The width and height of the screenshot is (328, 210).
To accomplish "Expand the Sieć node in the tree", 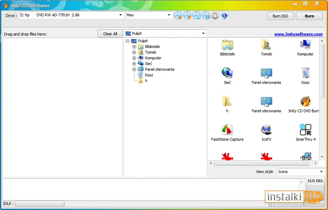I will [x=134, y=64].
